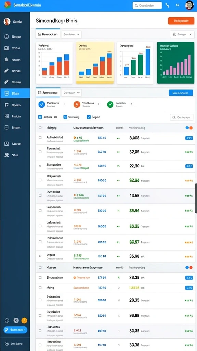The width and height of the screenshot is (197, 351).
Task: Open the Sorager dropdown at top right
Action: pyautogui.click(x=182, y=35)
